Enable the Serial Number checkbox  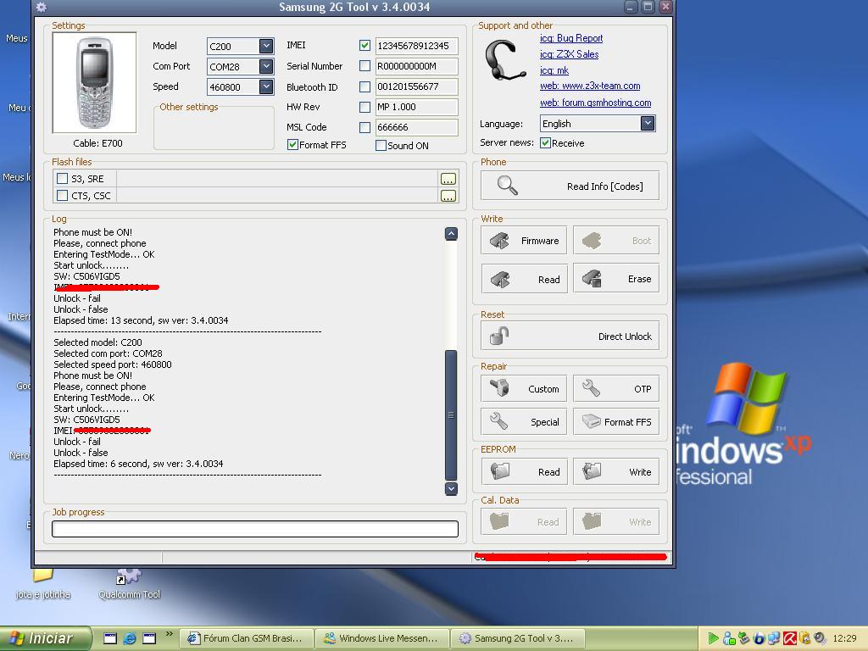point(364,66)
